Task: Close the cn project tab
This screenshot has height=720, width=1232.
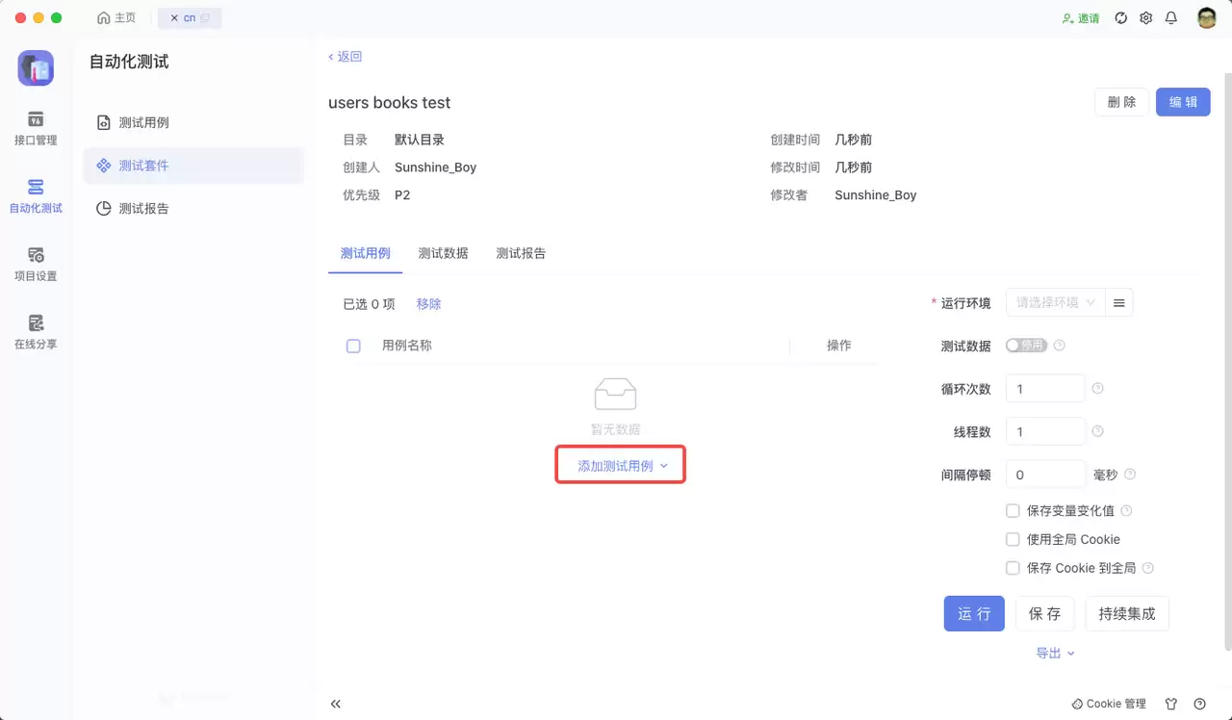Action: click(174, 18)
